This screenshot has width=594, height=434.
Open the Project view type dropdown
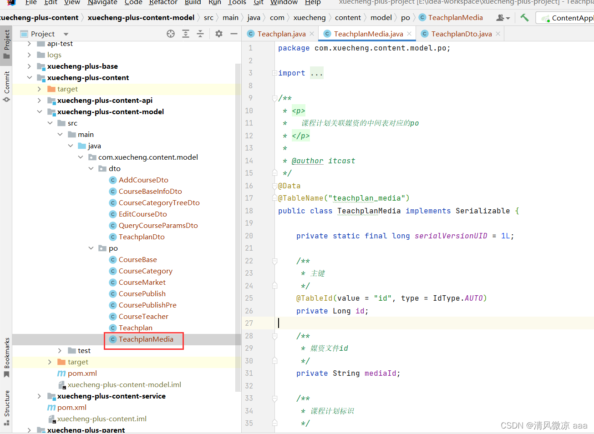click(66, 34)
